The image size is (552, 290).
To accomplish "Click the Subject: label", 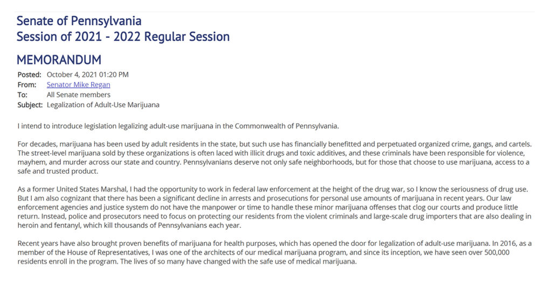I will (30, 105).
